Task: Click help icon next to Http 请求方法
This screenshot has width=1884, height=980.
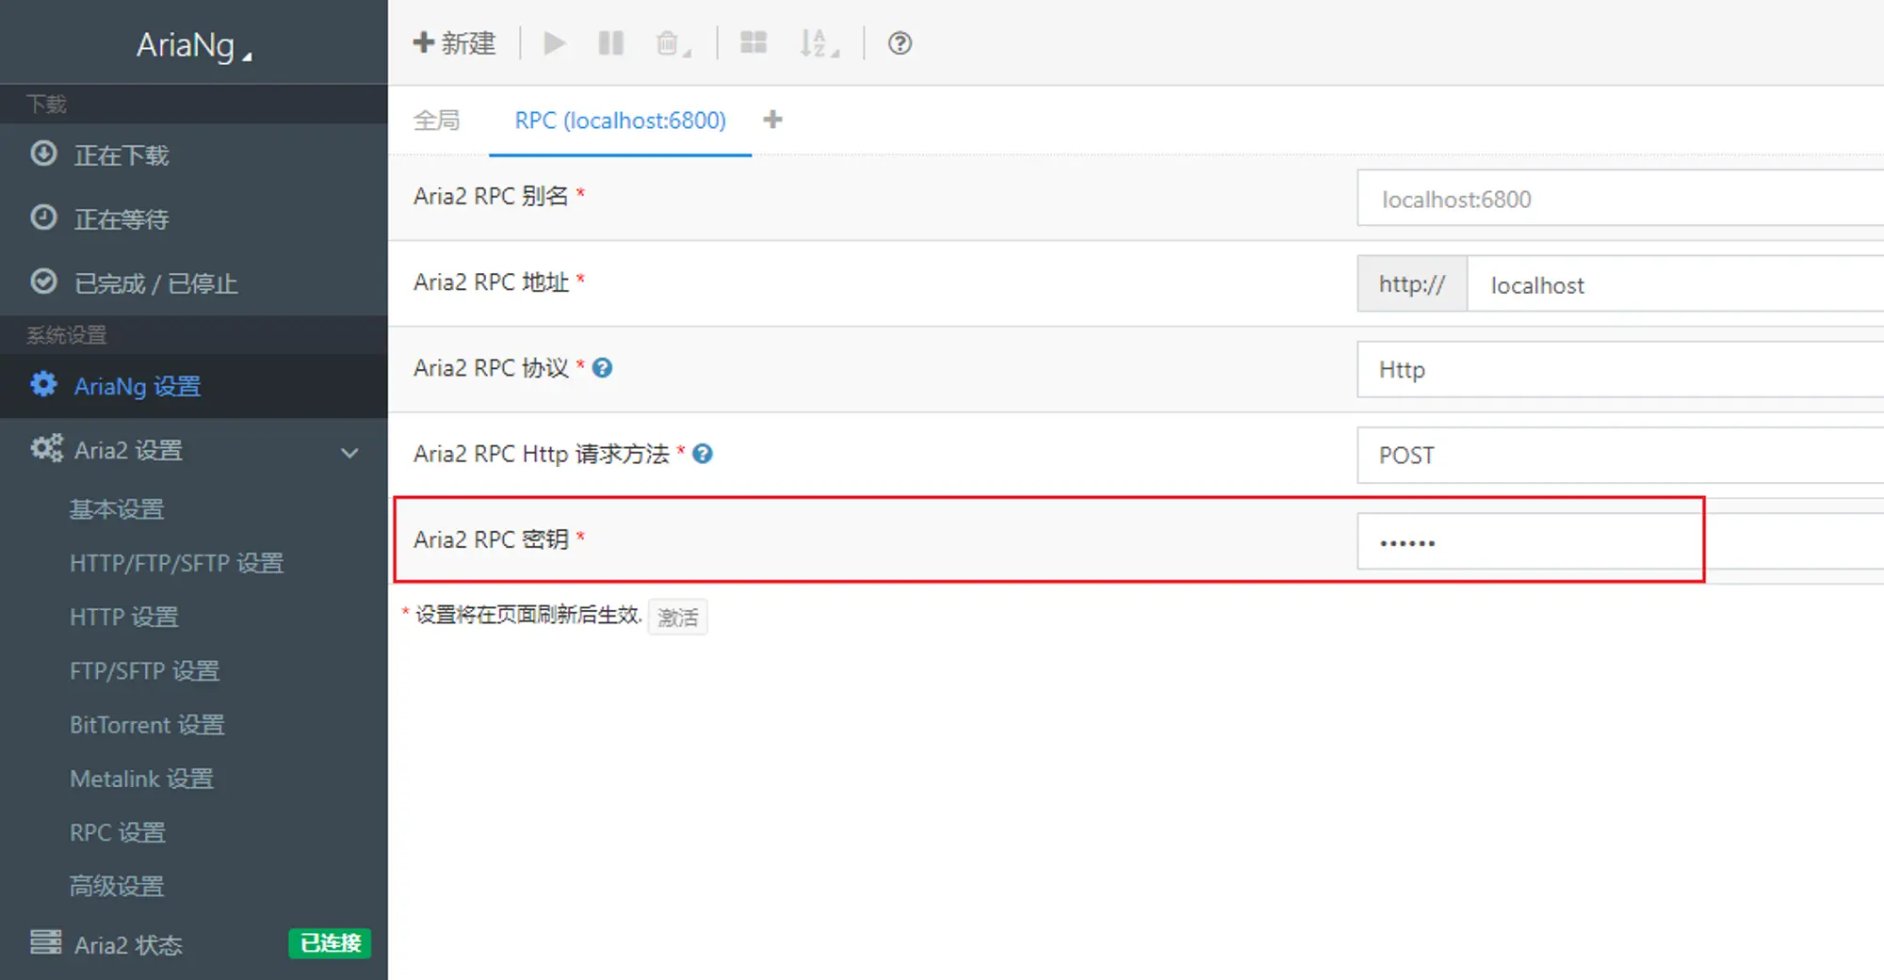Action: coord(703,454)
